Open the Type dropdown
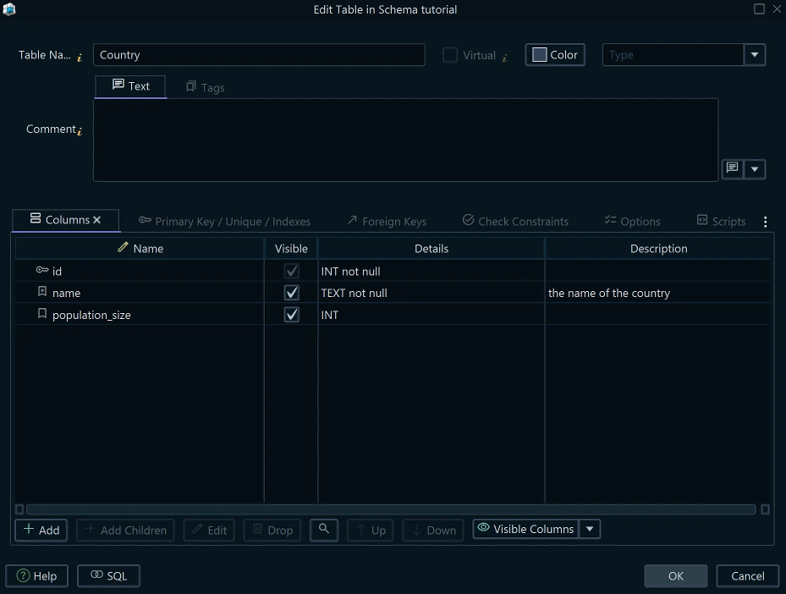Viewport: 786px width, 594px height. coord(753,54)
